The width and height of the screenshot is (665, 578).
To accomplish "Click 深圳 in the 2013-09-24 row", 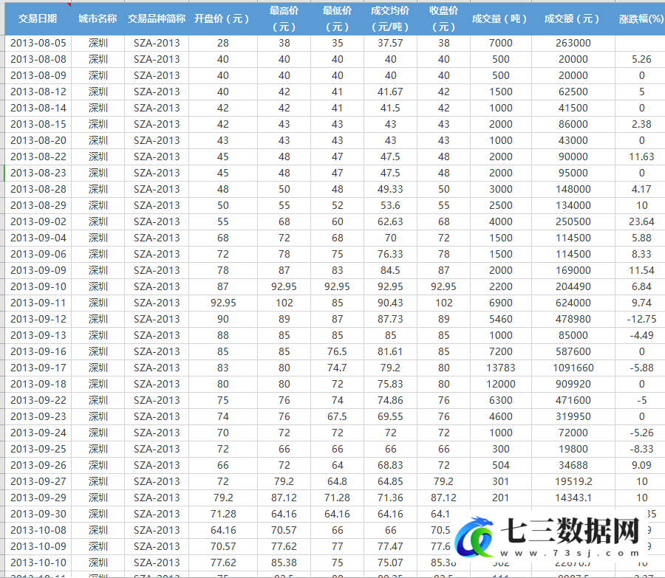I will coord(98,433).
